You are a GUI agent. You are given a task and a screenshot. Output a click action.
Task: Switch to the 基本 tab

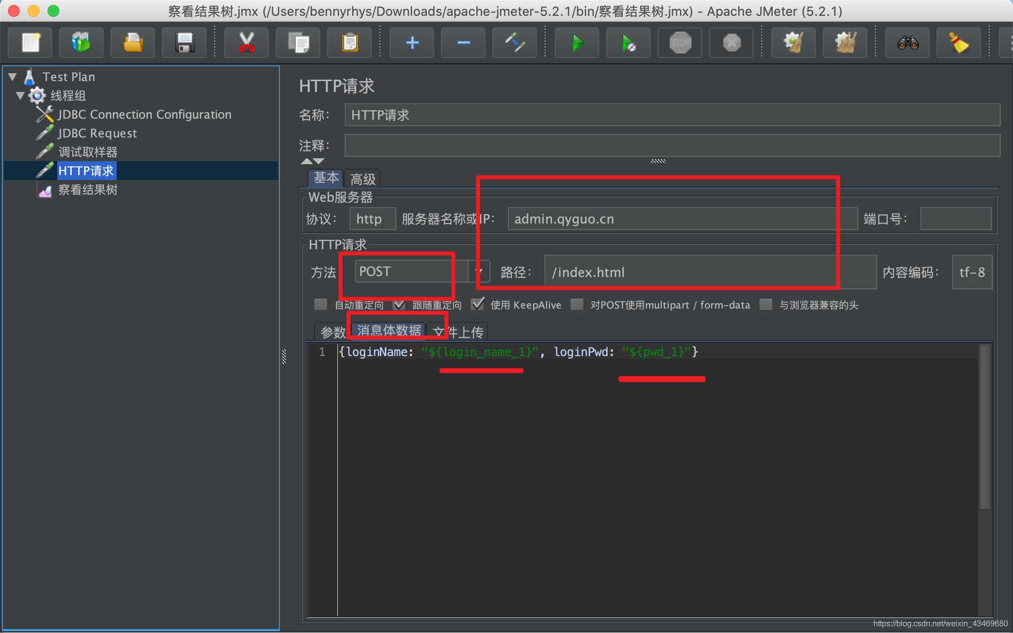click(x=326, y=178)
